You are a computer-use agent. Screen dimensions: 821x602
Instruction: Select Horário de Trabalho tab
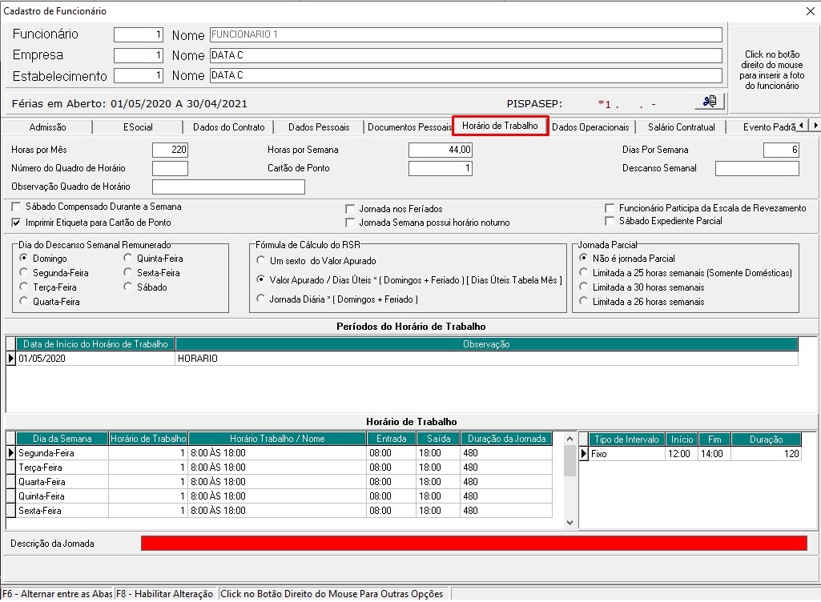pyautogui.click(x=500, y=126)
